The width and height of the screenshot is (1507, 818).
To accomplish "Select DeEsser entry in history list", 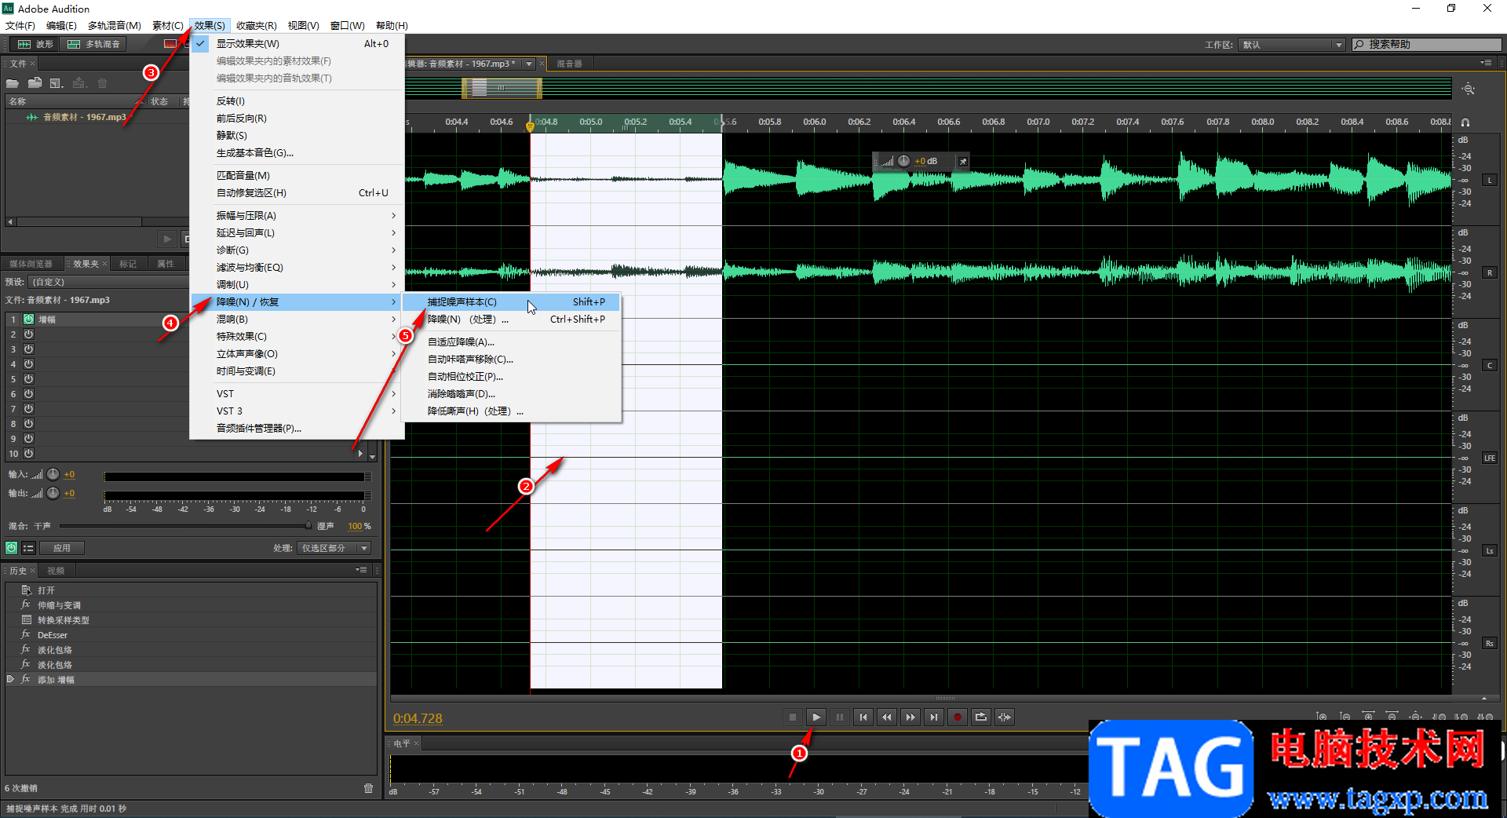I will [191, 635].
